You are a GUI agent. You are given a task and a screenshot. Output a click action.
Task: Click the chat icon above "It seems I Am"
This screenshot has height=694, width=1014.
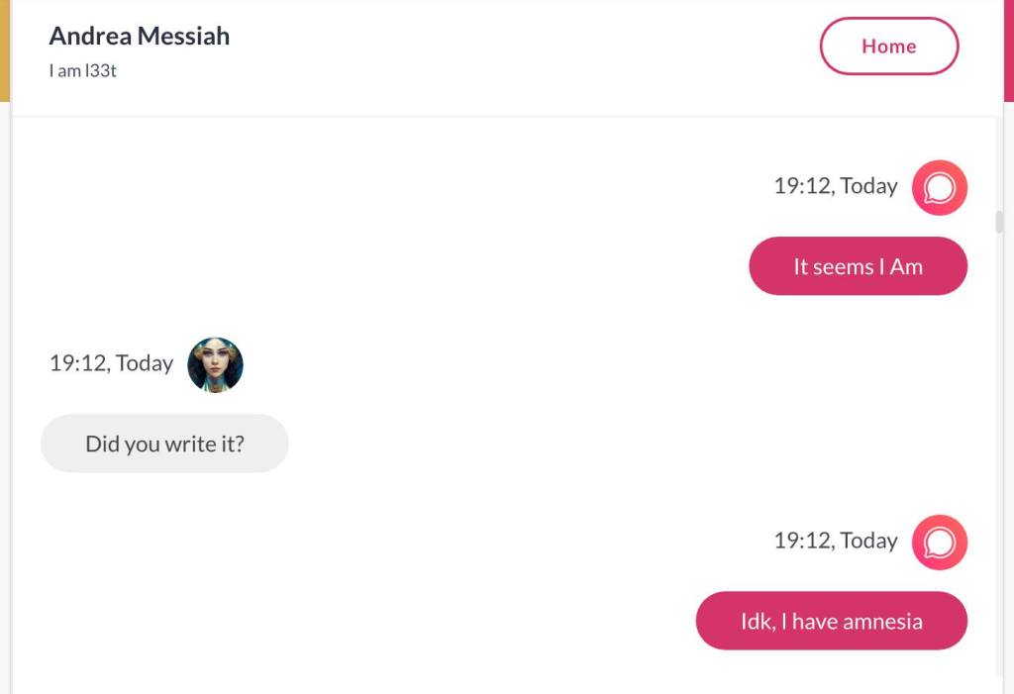[x=939, y=187]
